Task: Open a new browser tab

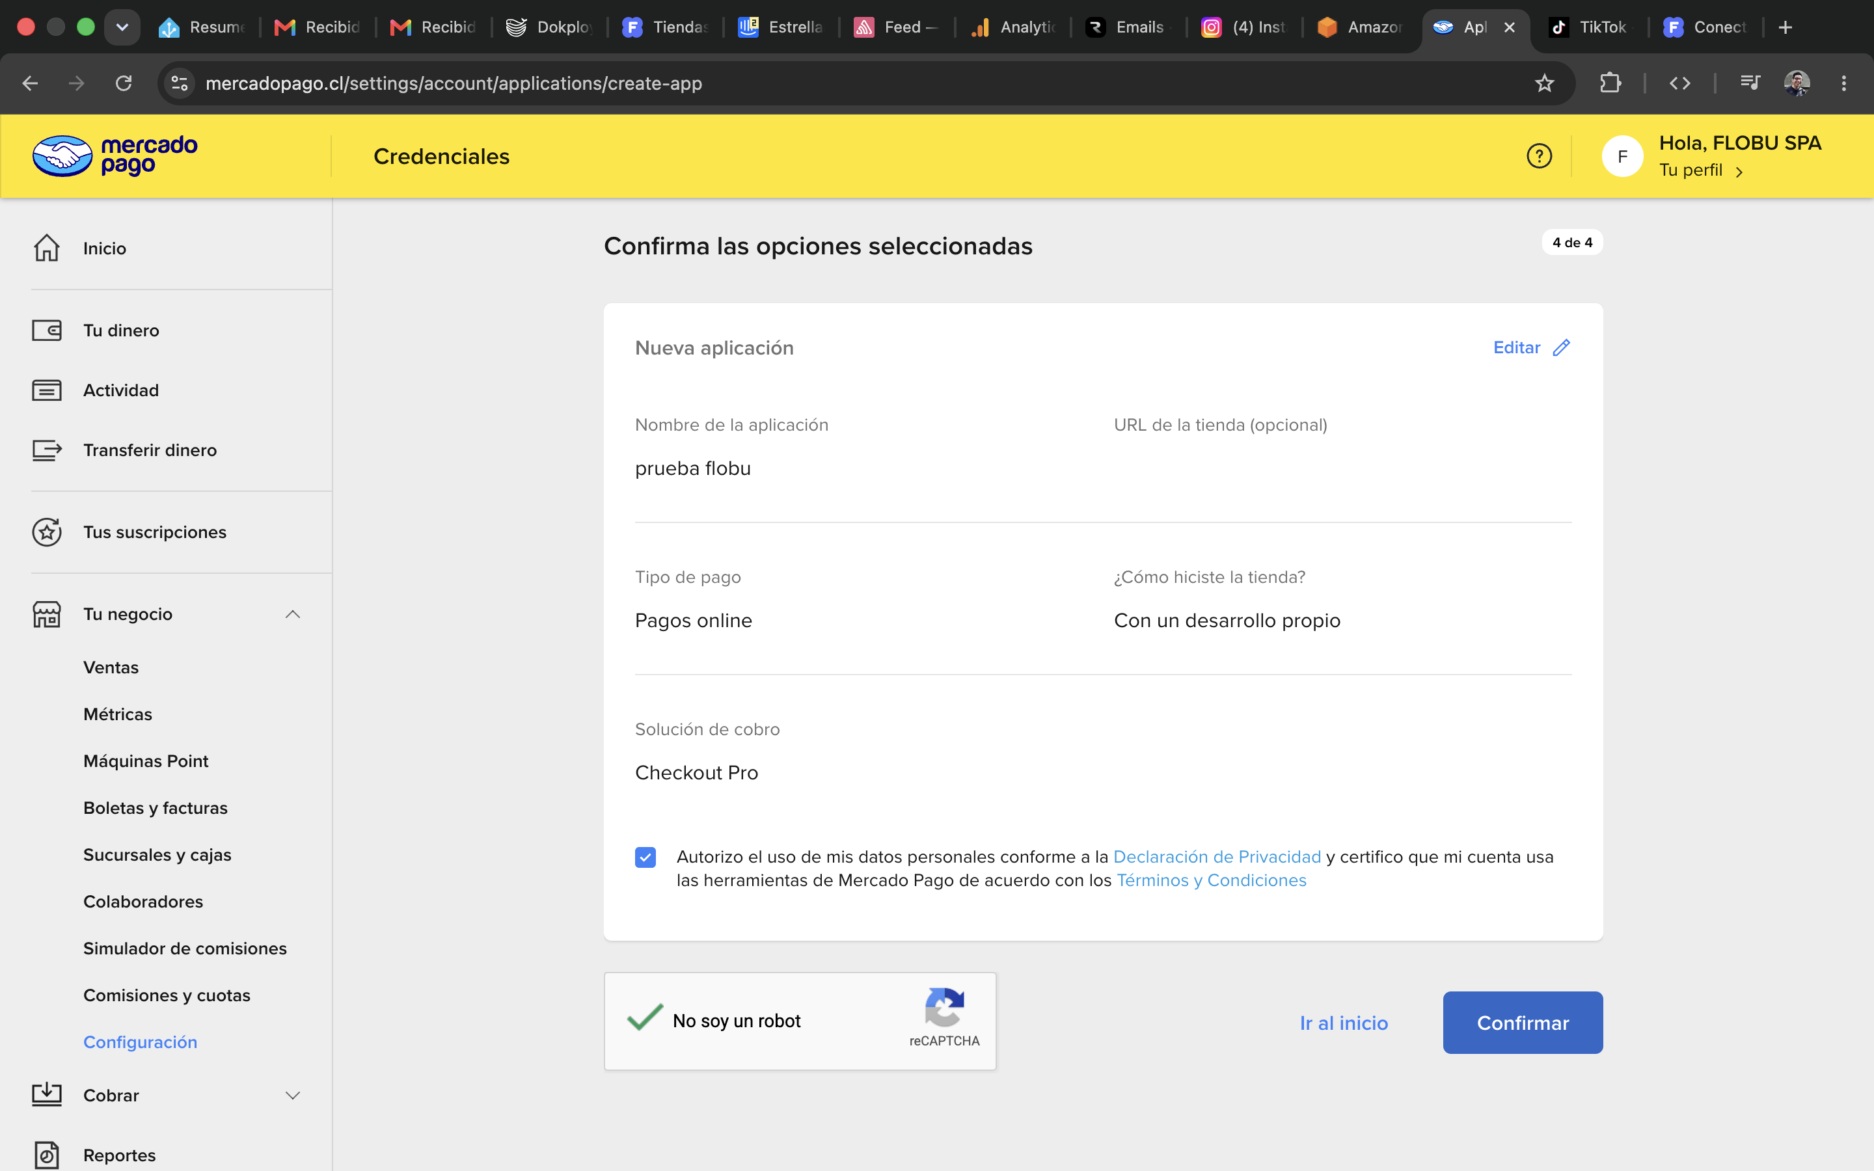Action: tap(1785, 27)
